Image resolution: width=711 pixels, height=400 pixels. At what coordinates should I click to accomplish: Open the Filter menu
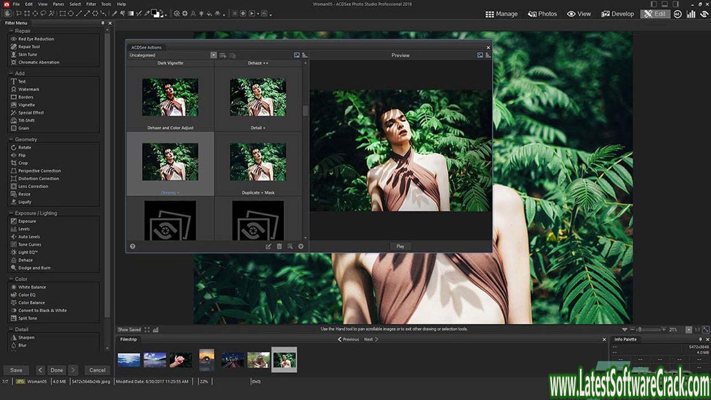(91, 4)
